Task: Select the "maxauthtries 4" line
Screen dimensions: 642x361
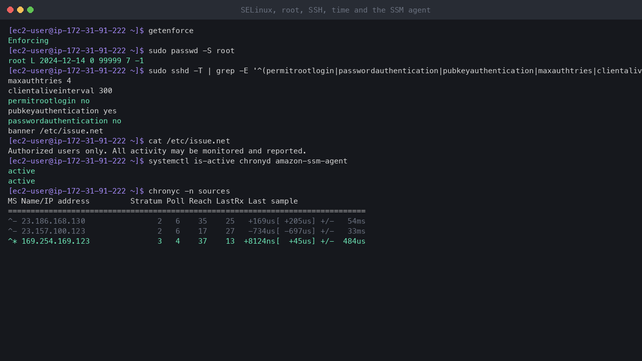Action: (x=40, y=81)
